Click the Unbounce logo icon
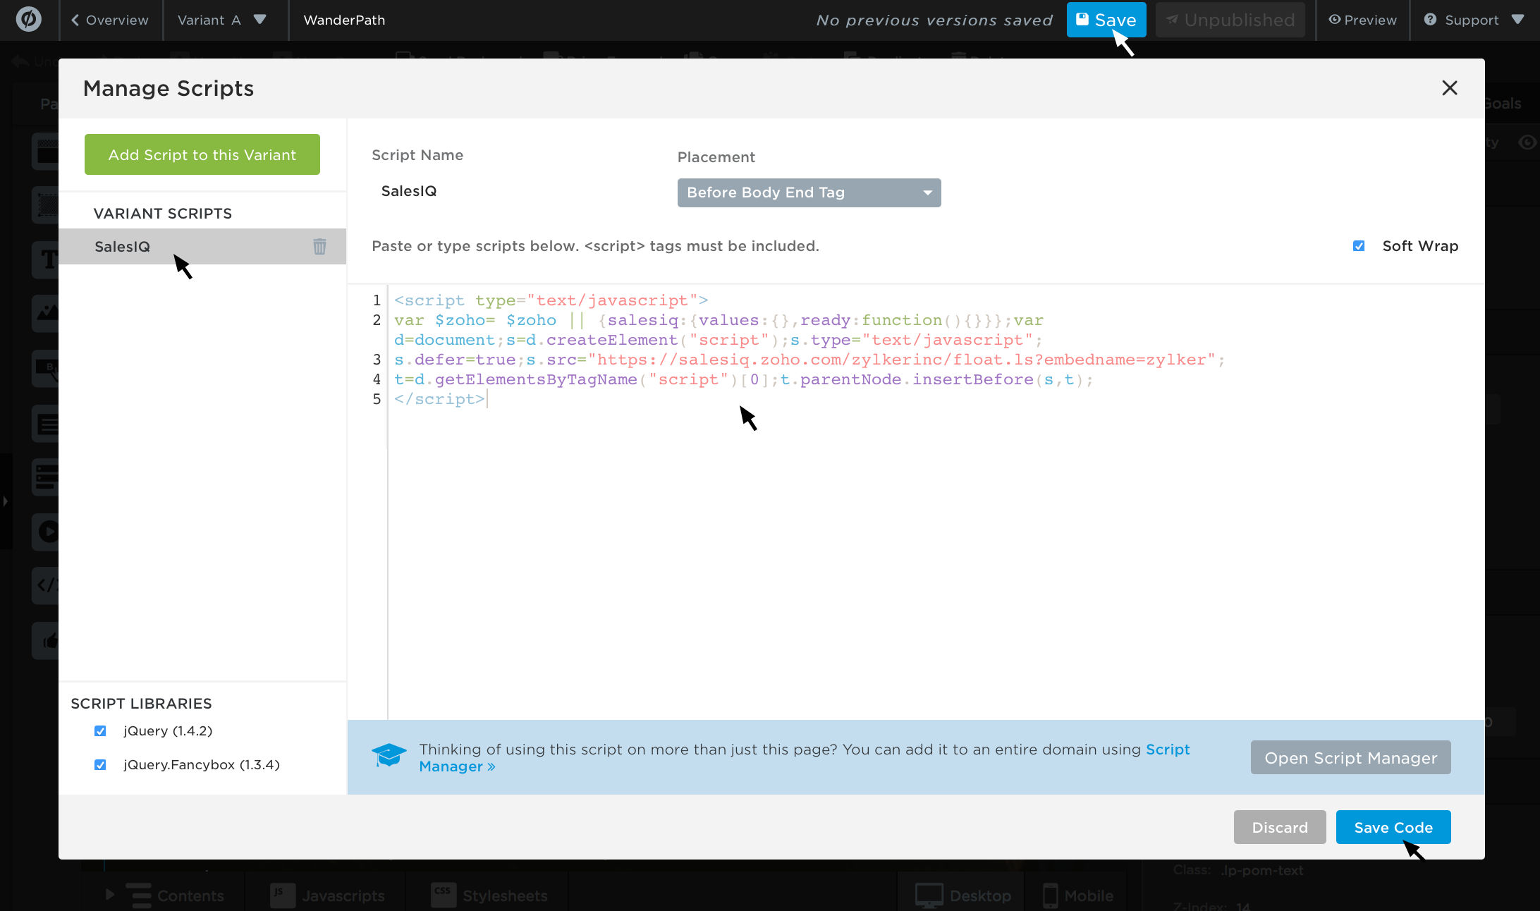This screenshot has height=911, width=1540. tap(29, 19)
